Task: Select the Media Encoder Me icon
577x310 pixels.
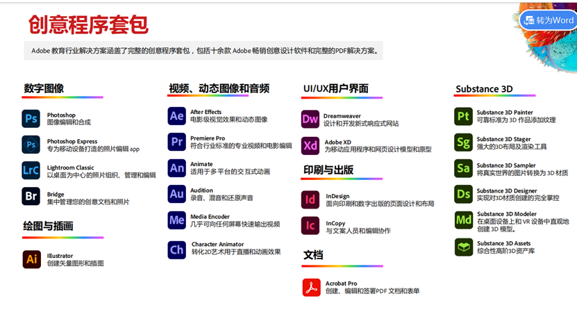Action: click(x=176, y=220)
